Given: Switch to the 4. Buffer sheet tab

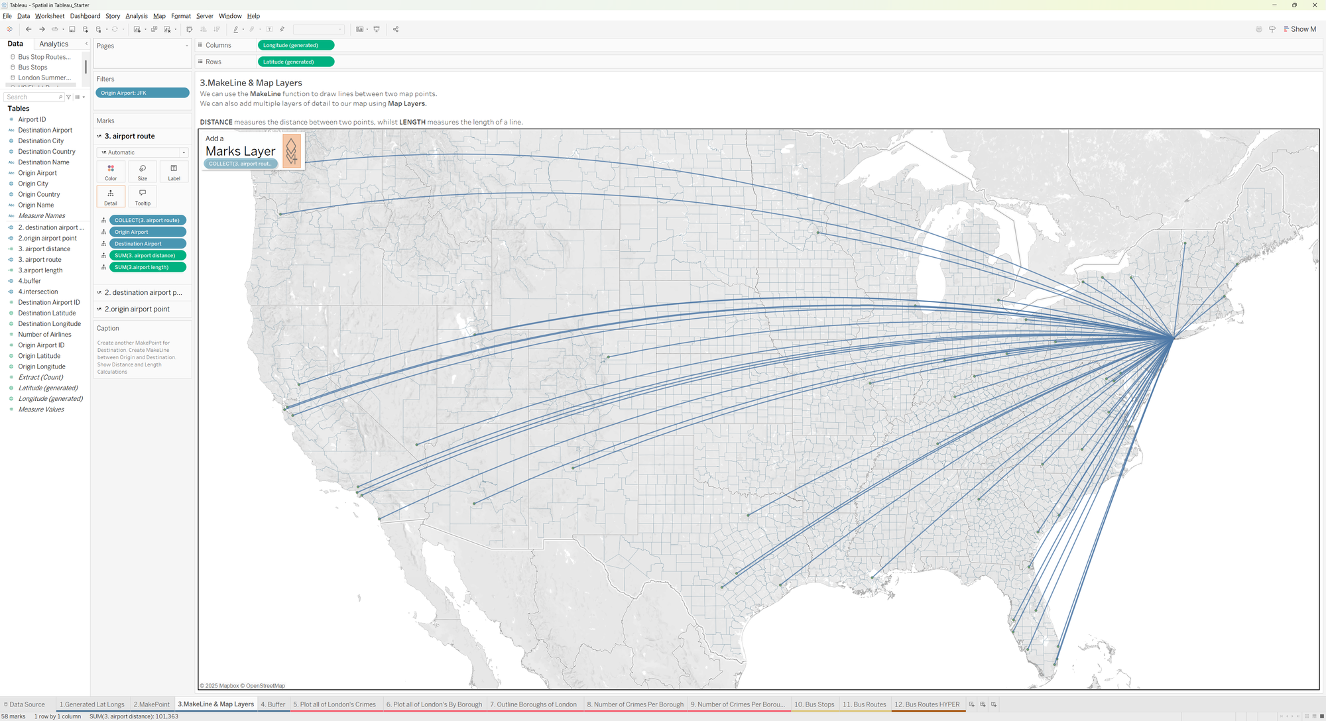Looking at the screenshot, I should pos(273,704).
